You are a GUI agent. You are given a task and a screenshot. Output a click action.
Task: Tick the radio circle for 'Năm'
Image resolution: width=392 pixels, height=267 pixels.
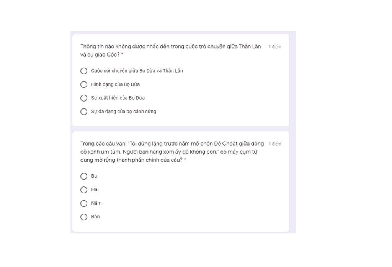click(84, 203)
